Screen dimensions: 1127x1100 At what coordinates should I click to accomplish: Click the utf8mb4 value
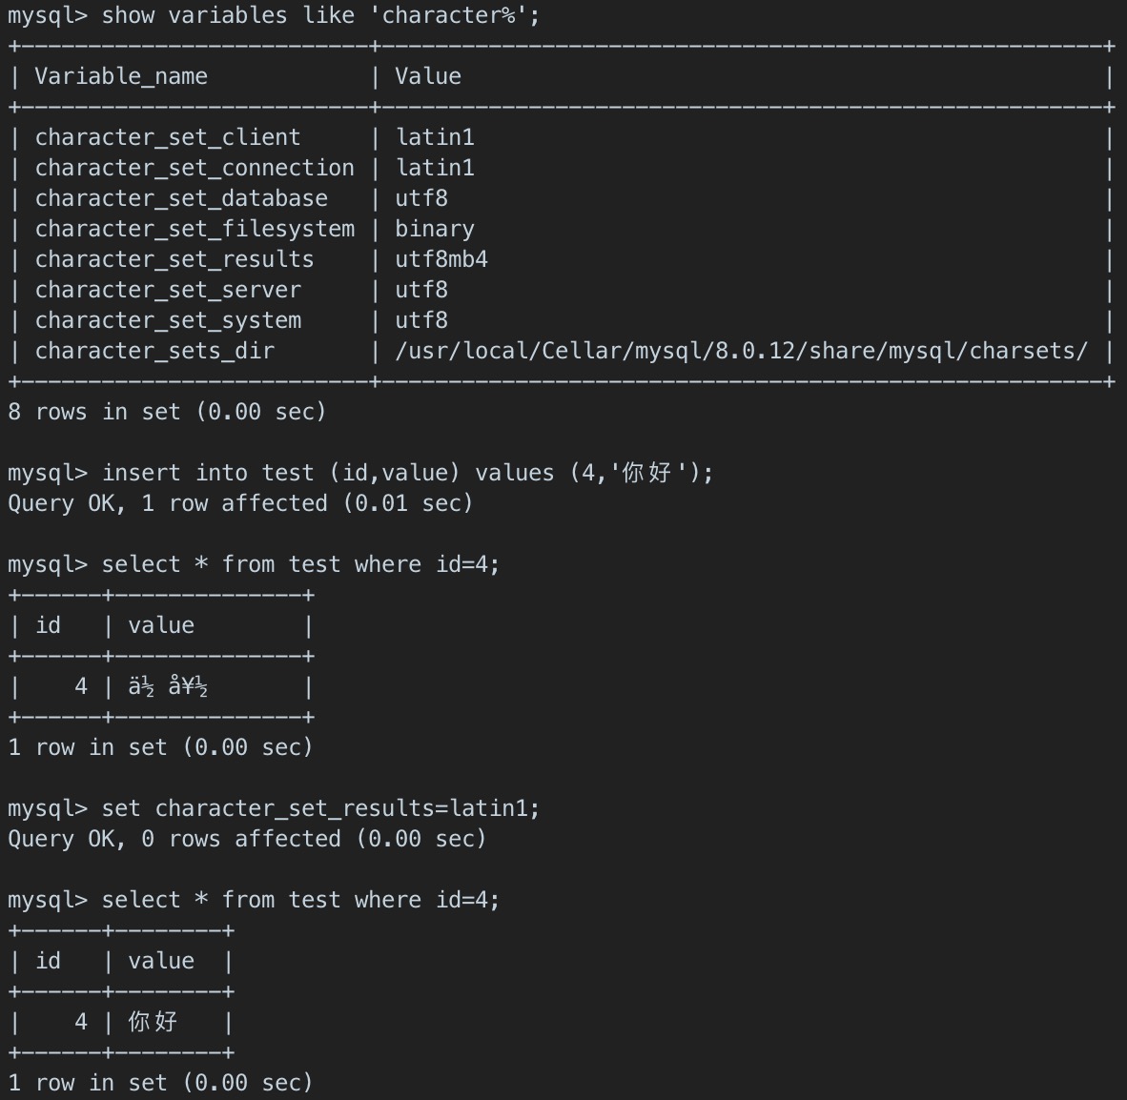pyautogui.click(x=441, y=259)
